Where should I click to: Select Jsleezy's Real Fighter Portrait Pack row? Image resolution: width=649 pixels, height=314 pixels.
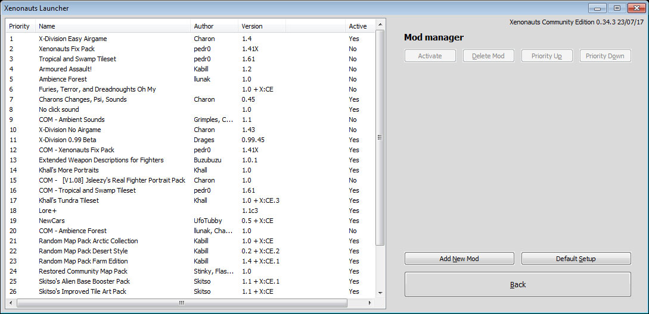(190, 181)
